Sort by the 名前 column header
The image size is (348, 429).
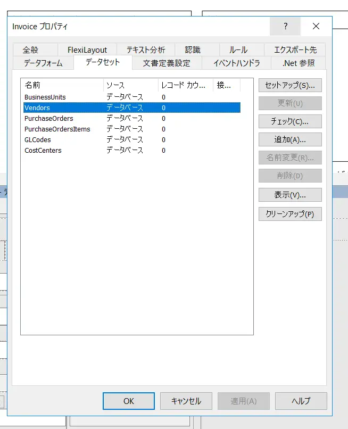pyautogui.click(x=63, y=85)
